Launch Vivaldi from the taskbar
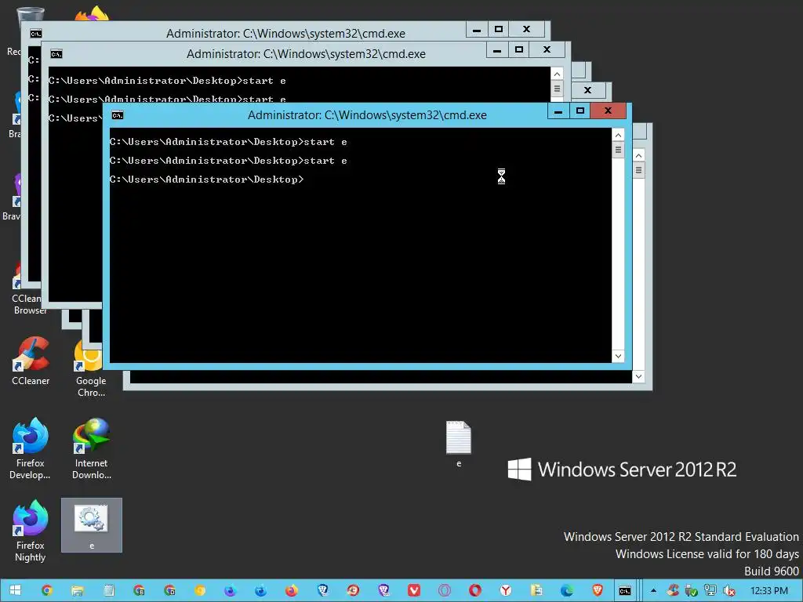Screen dimensions: 803x602 tap(414, 591)
